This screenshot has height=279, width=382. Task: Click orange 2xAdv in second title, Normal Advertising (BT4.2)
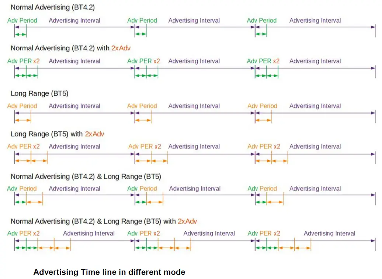click(x=121, y=48)
